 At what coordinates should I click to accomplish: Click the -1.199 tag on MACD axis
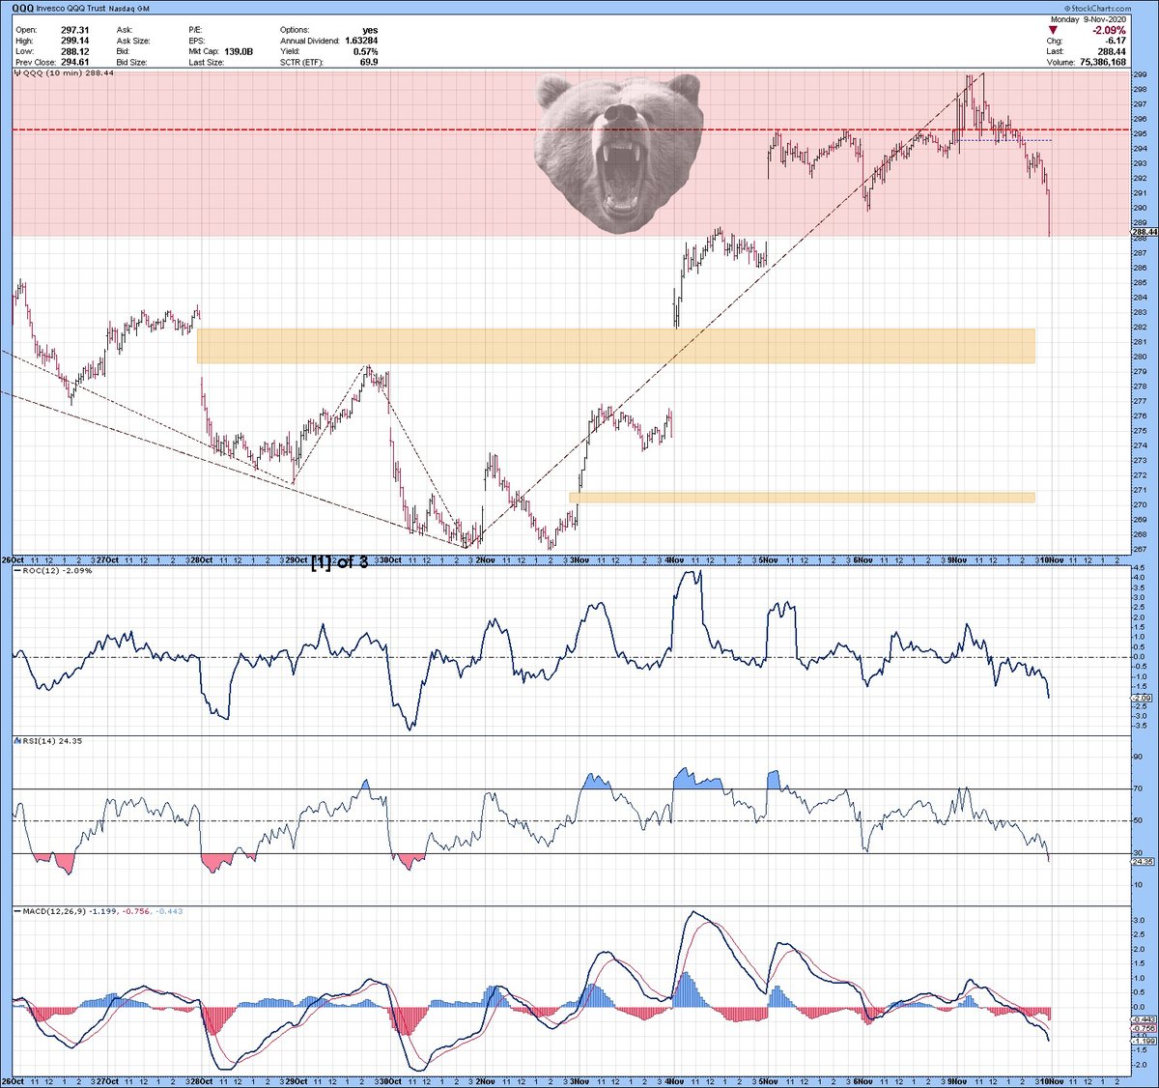(x=1142, y=1041)
